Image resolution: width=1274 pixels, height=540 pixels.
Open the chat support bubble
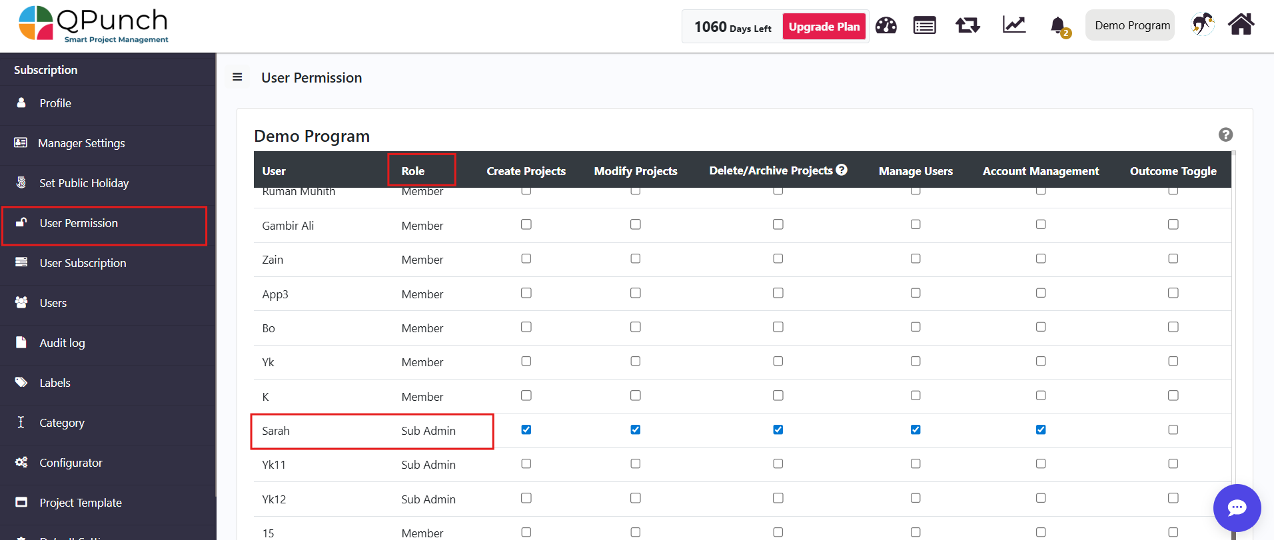pyautogui.click(x=1237, y=507)
